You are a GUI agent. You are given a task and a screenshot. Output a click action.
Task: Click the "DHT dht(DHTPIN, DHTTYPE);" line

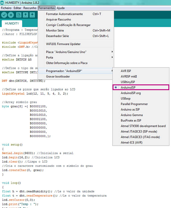(24, 81)
